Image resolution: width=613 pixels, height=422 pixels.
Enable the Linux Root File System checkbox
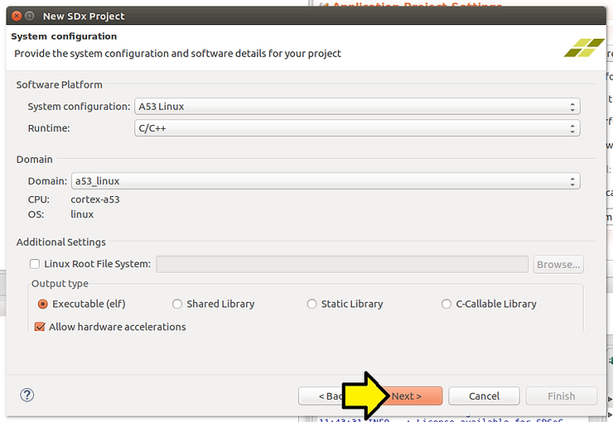click(35, 264)
